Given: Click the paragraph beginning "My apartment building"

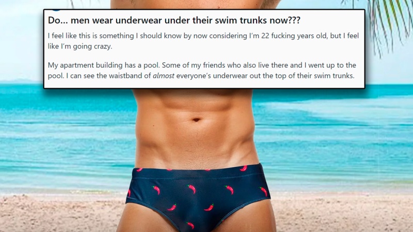Looking at the screenshot, I should (x=202, y=71).
